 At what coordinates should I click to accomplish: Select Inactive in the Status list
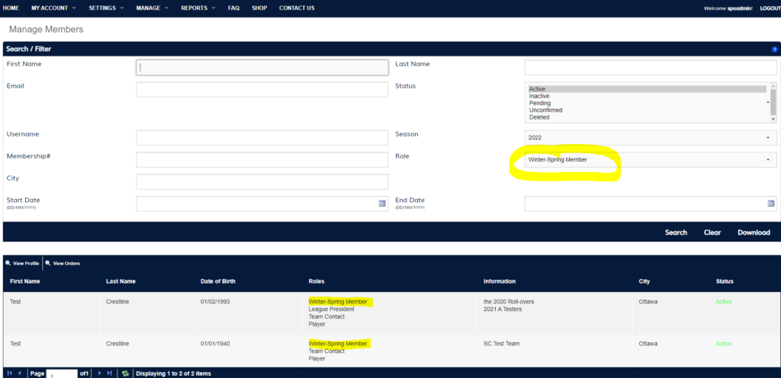pyautogui.click(x=539, y=96)
